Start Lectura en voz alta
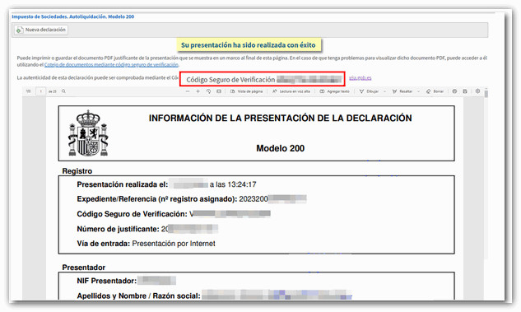Screen dimensions: 521x312 [291, 91]
